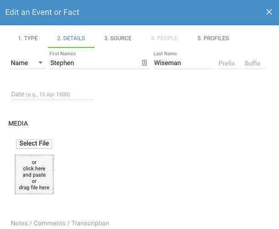The width and height of the screenshot is (279, 229).
Task: Close the Edit an Event or Fact dialog
Action: [269, 12]
